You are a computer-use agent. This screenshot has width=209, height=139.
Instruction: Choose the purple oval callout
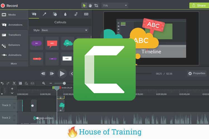tap(37, 43)
